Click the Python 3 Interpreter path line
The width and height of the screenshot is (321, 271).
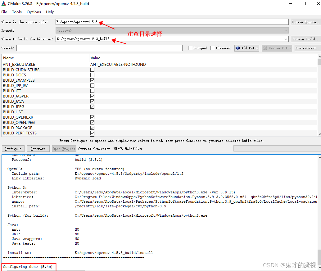pyautogui.click(x=155, y=192)
